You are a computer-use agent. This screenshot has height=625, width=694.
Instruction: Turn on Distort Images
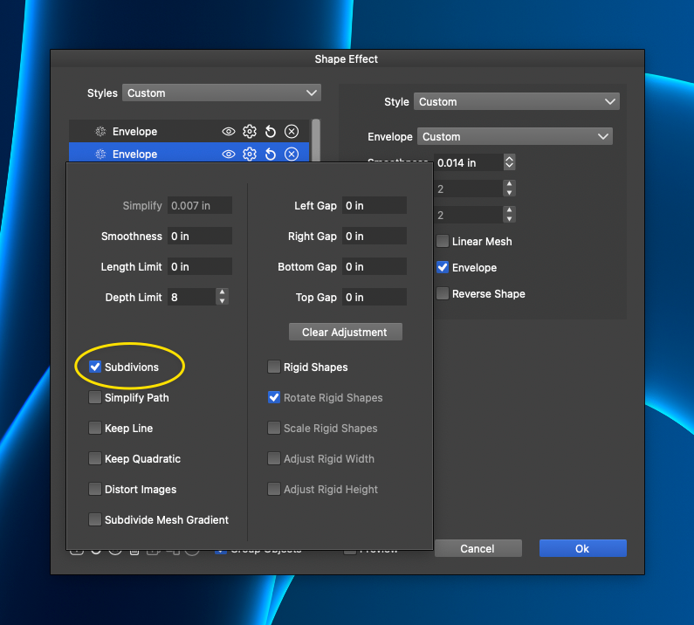(x=95, y=490)
